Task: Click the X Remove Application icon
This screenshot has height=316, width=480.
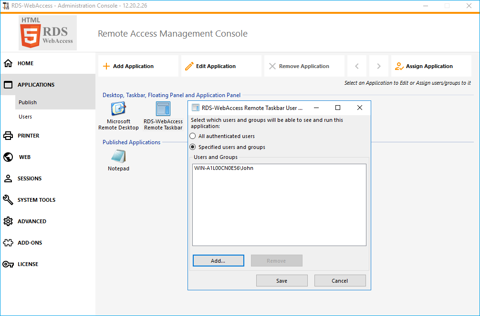Action: tap(272, 66)
